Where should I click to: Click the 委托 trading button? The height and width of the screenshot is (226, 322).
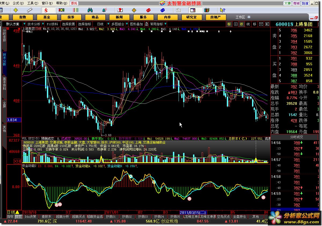(74, 3)
